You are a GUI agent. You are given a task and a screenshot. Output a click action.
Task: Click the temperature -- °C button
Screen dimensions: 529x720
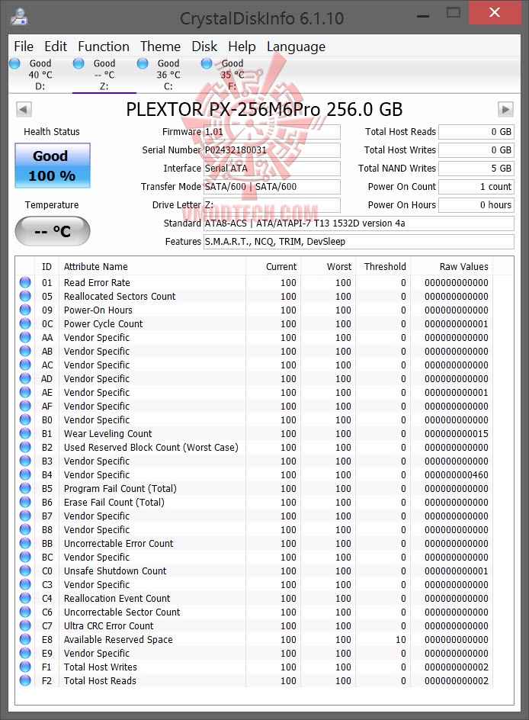pos(53,231)
